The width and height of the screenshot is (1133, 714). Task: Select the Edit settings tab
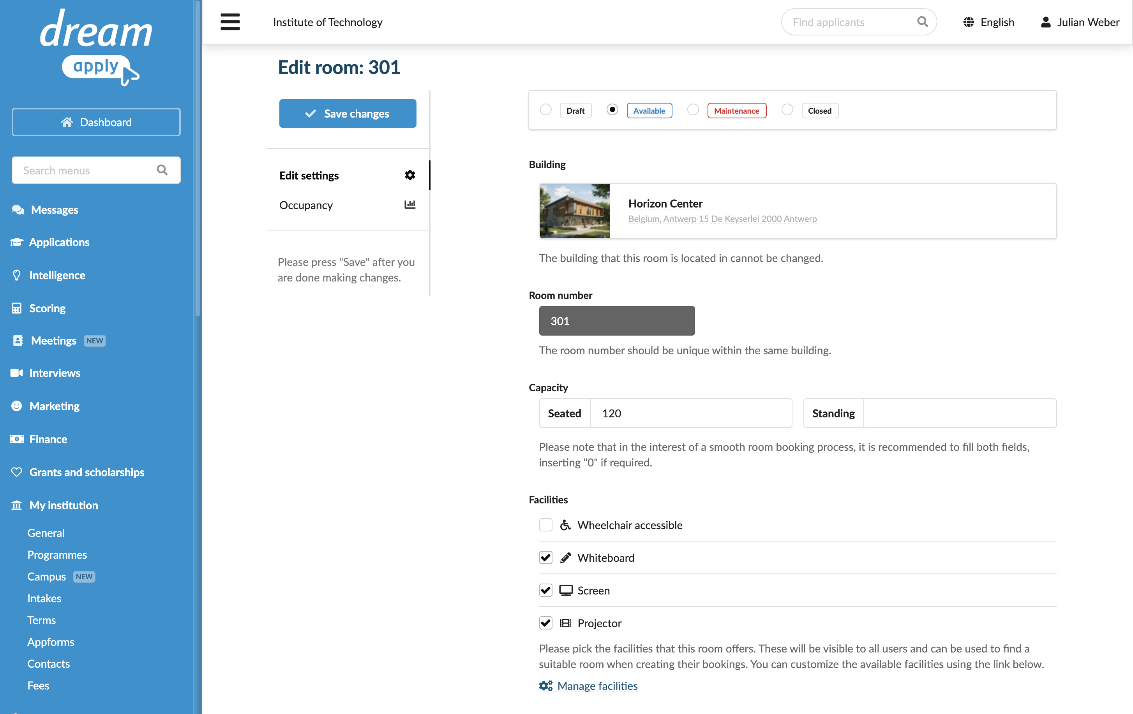pyautogui.click(x=348, y=175)
